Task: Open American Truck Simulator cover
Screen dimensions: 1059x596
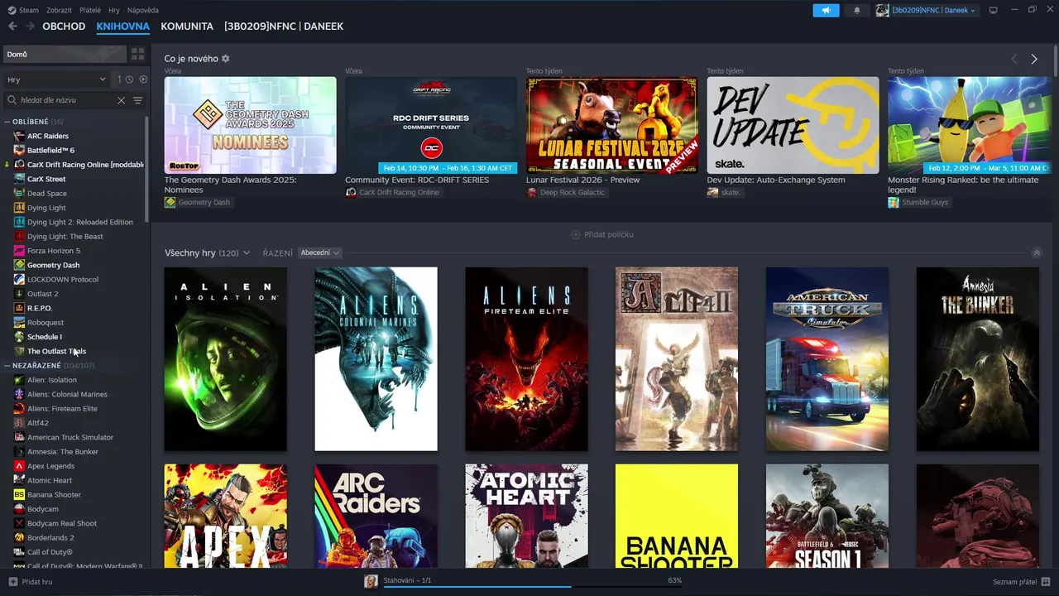Action: (x=827, y=359)
